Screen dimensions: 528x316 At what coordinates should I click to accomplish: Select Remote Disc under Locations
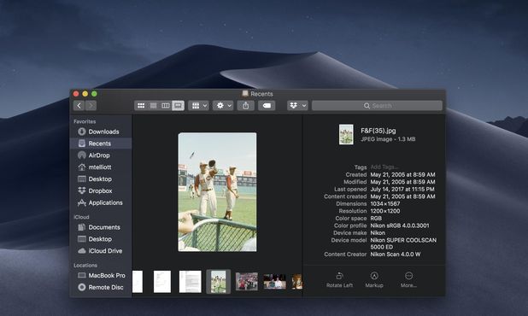pyautogui.click(x=101, y=287)
